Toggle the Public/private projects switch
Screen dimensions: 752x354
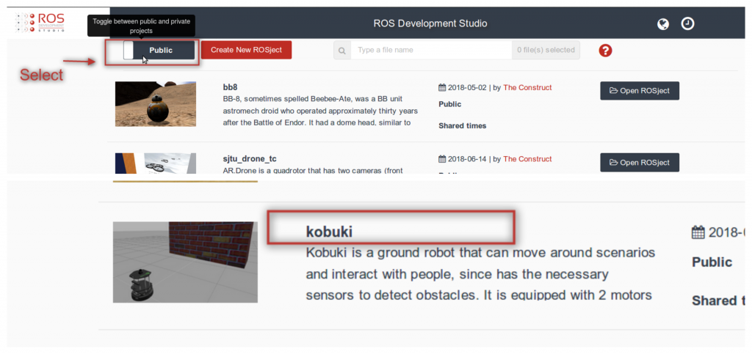point(159,51)
